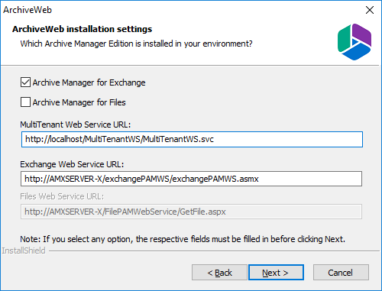Close the ArchiveWeb installer window
The height and width of the screenshot is (291, 382).
pyautogui.click(x=370, y=10)
